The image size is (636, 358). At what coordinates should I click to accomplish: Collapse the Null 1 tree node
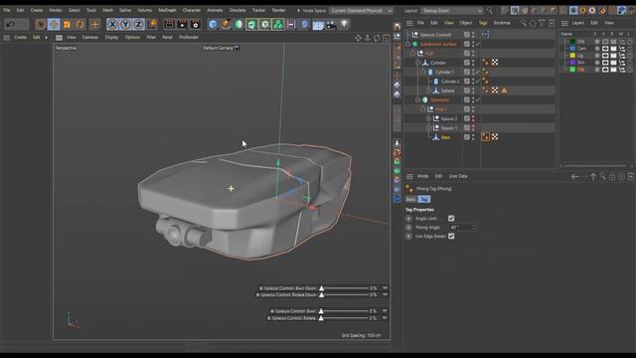423,109
